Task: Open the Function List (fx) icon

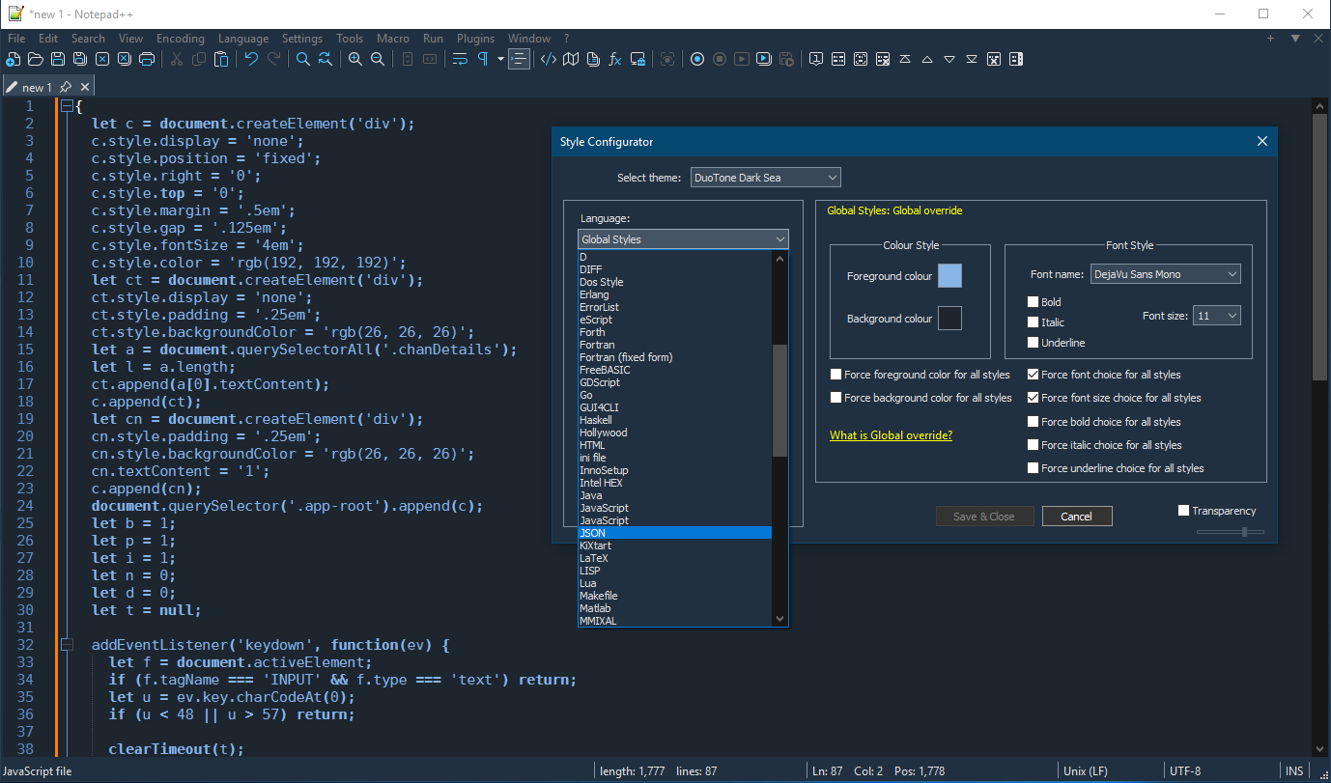Action: [x=615, y=60]
